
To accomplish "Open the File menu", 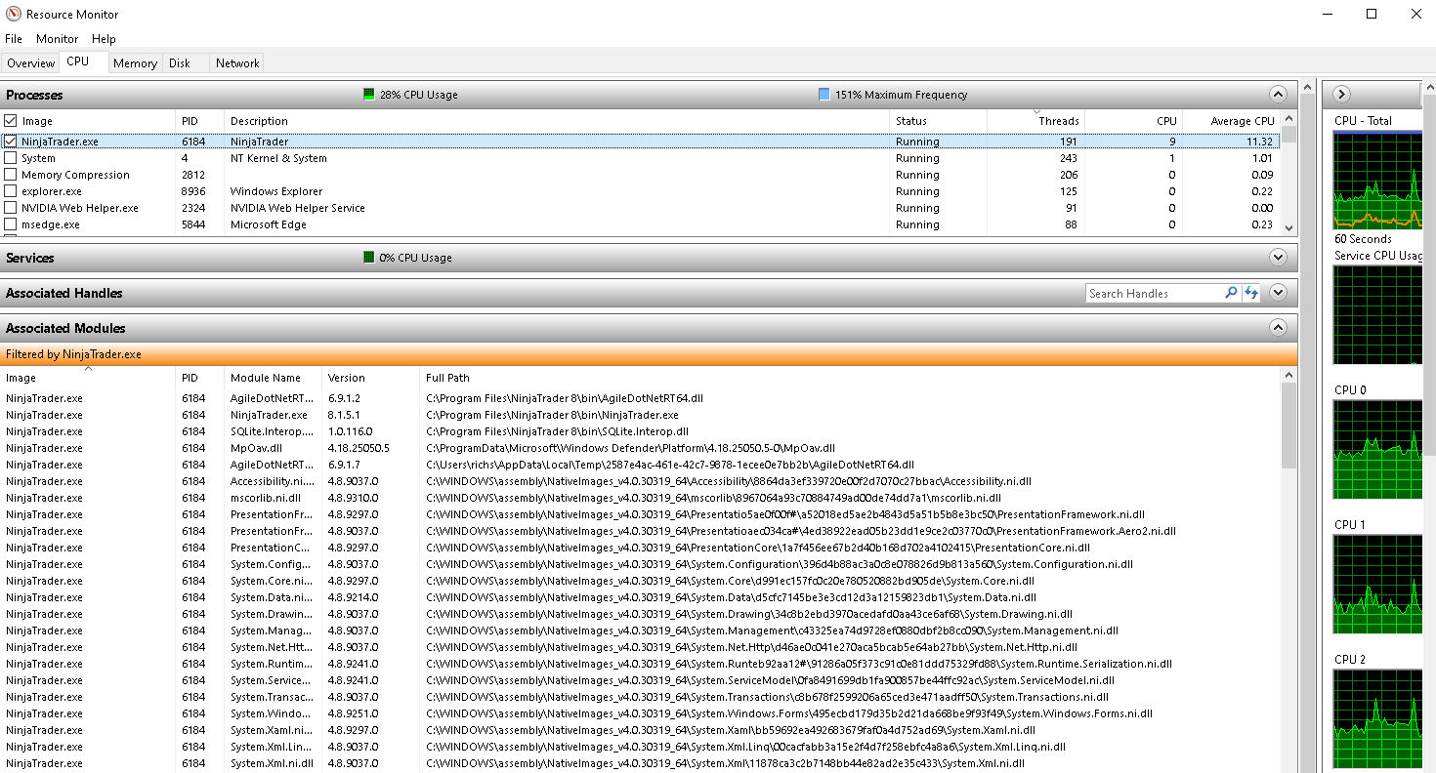I will pyautogui.click(x=14, y=39).
